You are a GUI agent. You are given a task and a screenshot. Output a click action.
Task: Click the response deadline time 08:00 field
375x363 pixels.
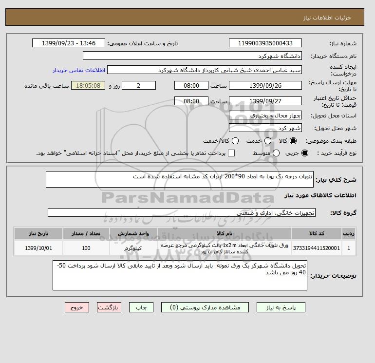pyautogui.click(x=191, y=85)
